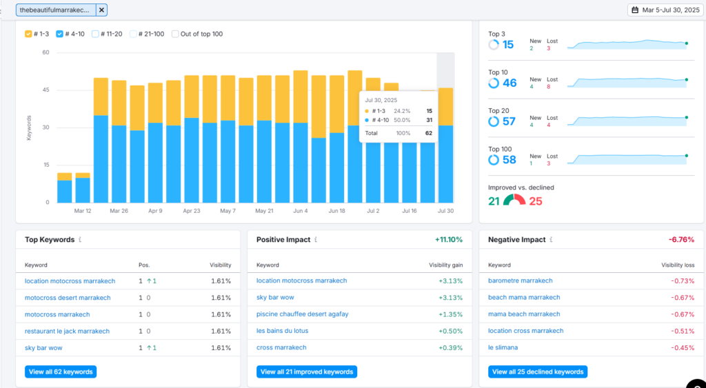The height and width of the screenshot is (388, 706).
Task: Remove thebeautifulmarrakech domain filter tag
Action: (101, 10)
